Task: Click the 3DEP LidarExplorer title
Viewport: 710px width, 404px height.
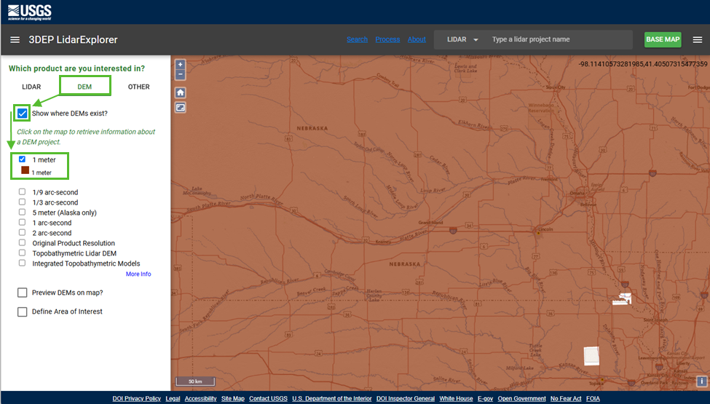Action: pos(73,40)
